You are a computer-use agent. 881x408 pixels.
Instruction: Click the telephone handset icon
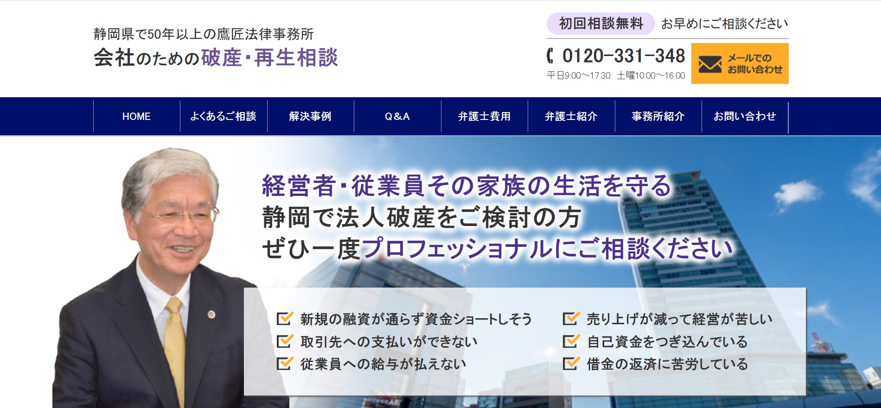(x=550, y=56)
